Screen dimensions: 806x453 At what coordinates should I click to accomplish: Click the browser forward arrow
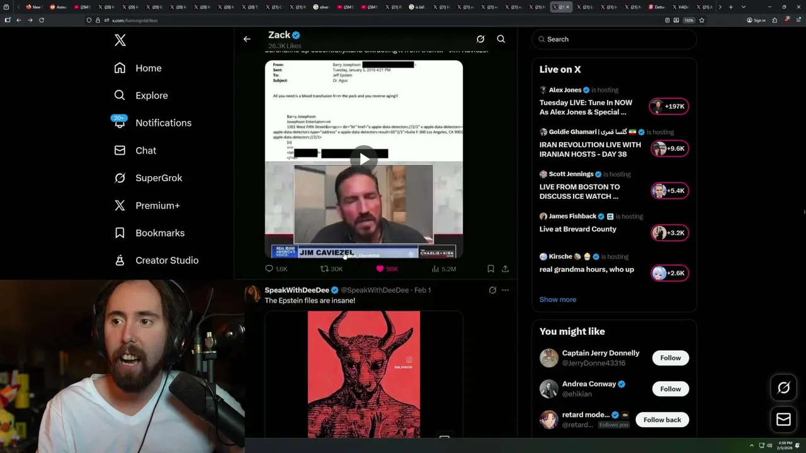(30, 20)
